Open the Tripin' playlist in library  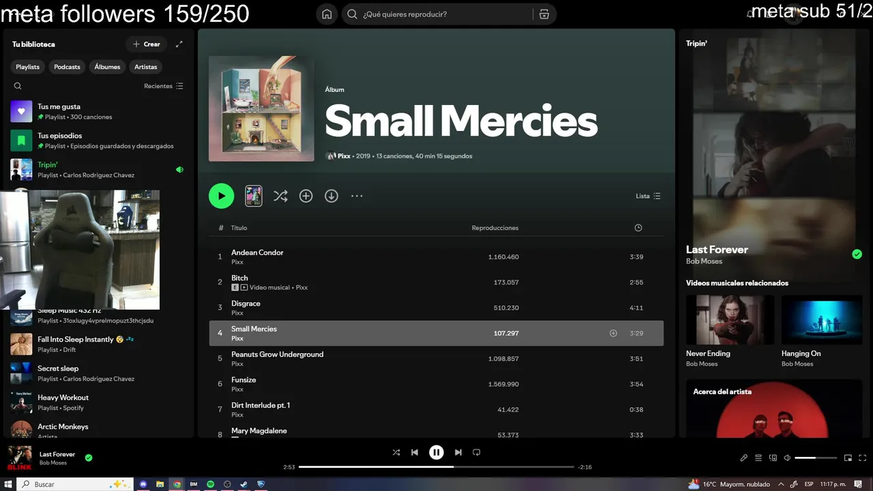[x=98, y=170]
